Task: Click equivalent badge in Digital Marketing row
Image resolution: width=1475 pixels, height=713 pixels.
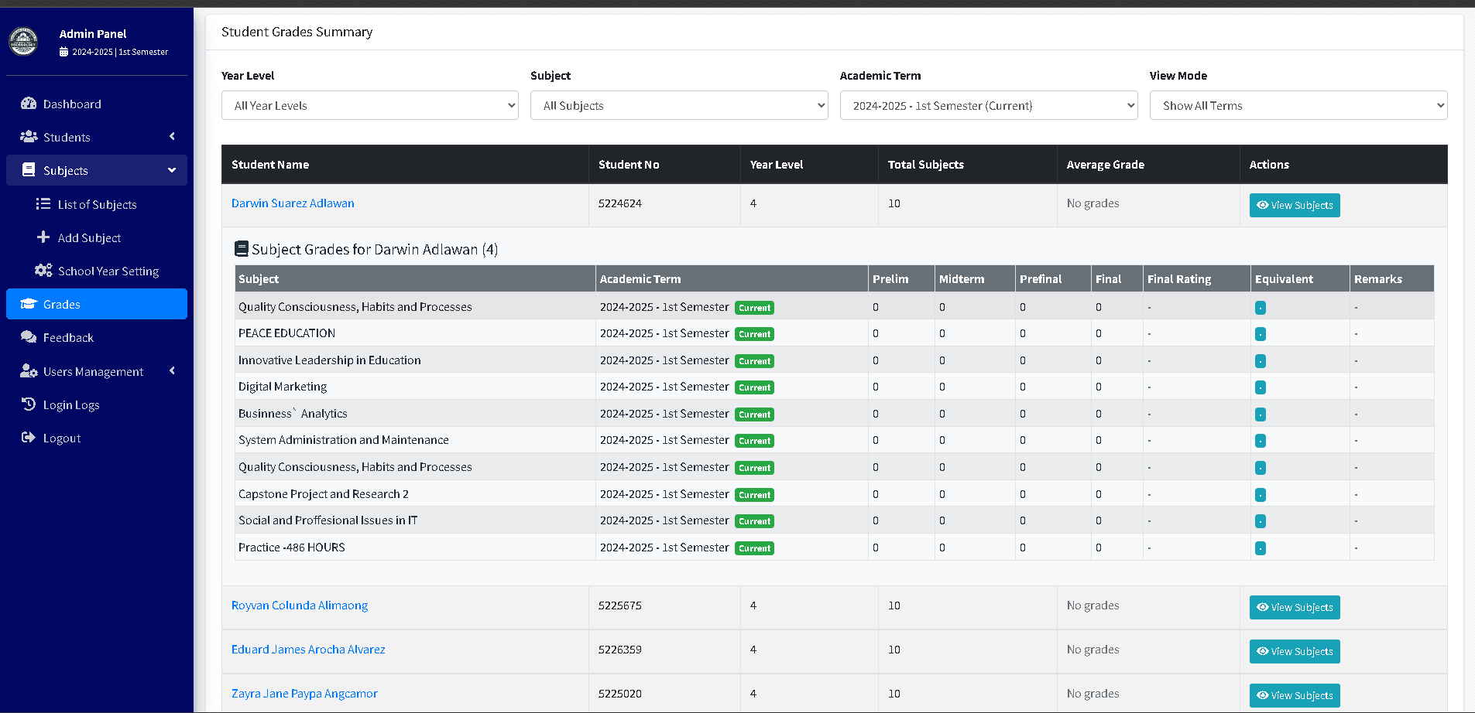Action: point(1261,387)
